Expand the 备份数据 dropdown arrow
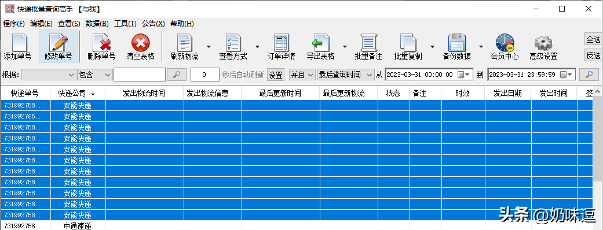603x230 pixels. pos(481,46)
